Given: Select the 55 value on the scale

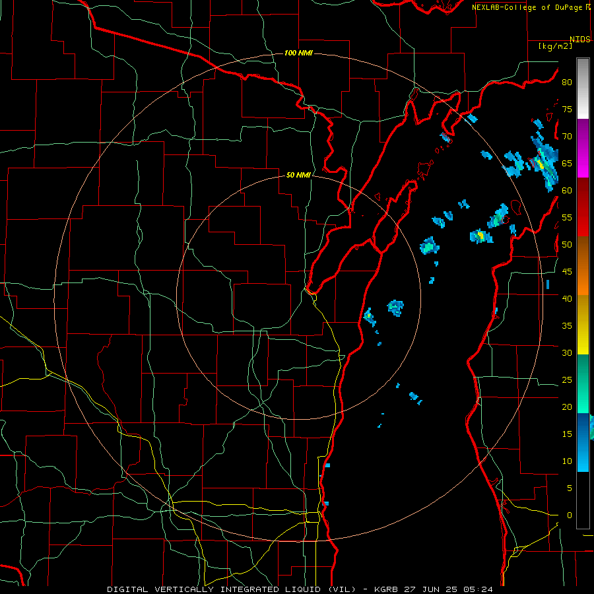Looking at the screenshot, I should click(567, 217).
